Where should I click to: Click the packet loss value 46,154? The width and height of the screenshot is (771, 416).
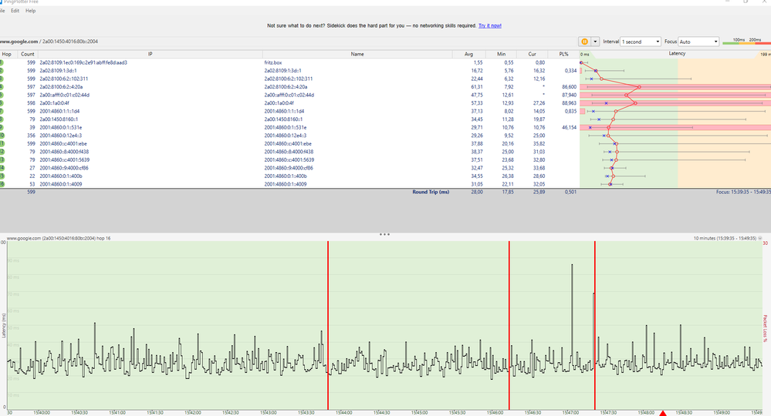(x=570, y=128)
